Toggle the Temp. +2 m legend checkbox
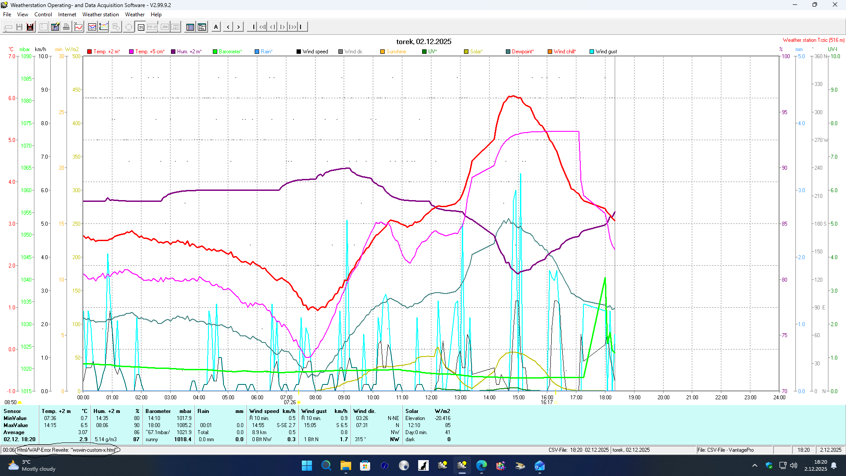 pos(89,52)
